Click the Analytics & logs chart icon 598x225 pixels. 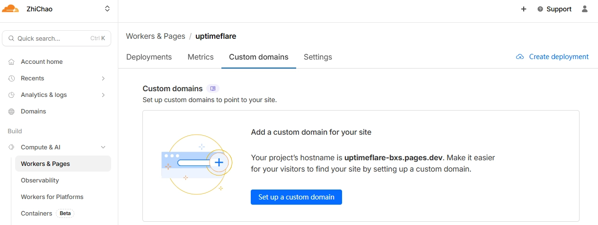click(x=12, y=95)
